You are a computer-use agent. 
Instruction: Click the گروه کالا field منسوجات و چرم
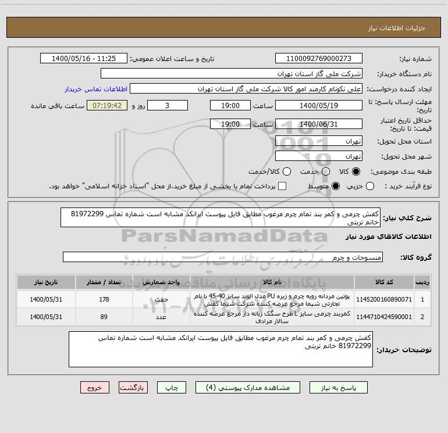pyautogui.click(x=223, y=257)
